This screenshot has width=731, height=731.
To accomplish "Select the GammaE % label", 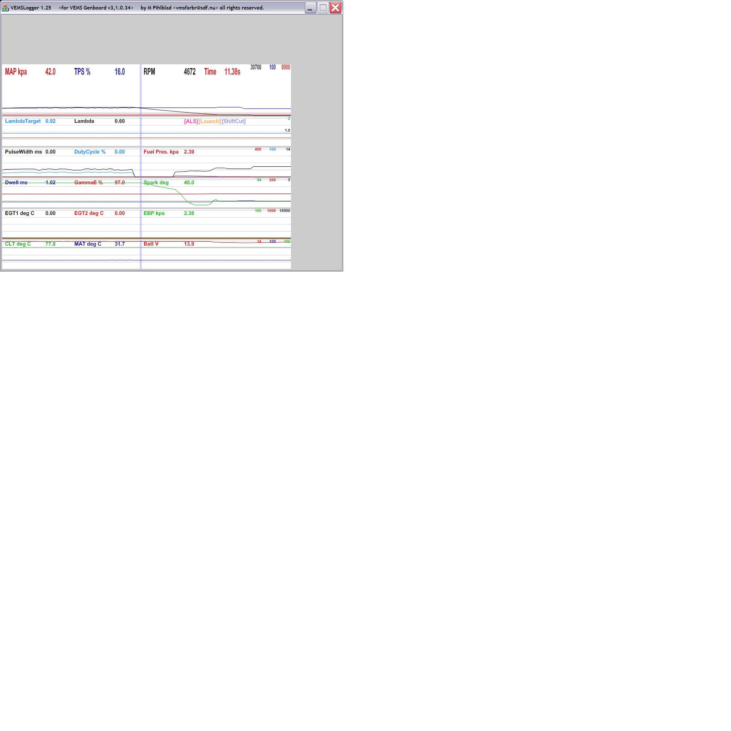I will [88, 183].
